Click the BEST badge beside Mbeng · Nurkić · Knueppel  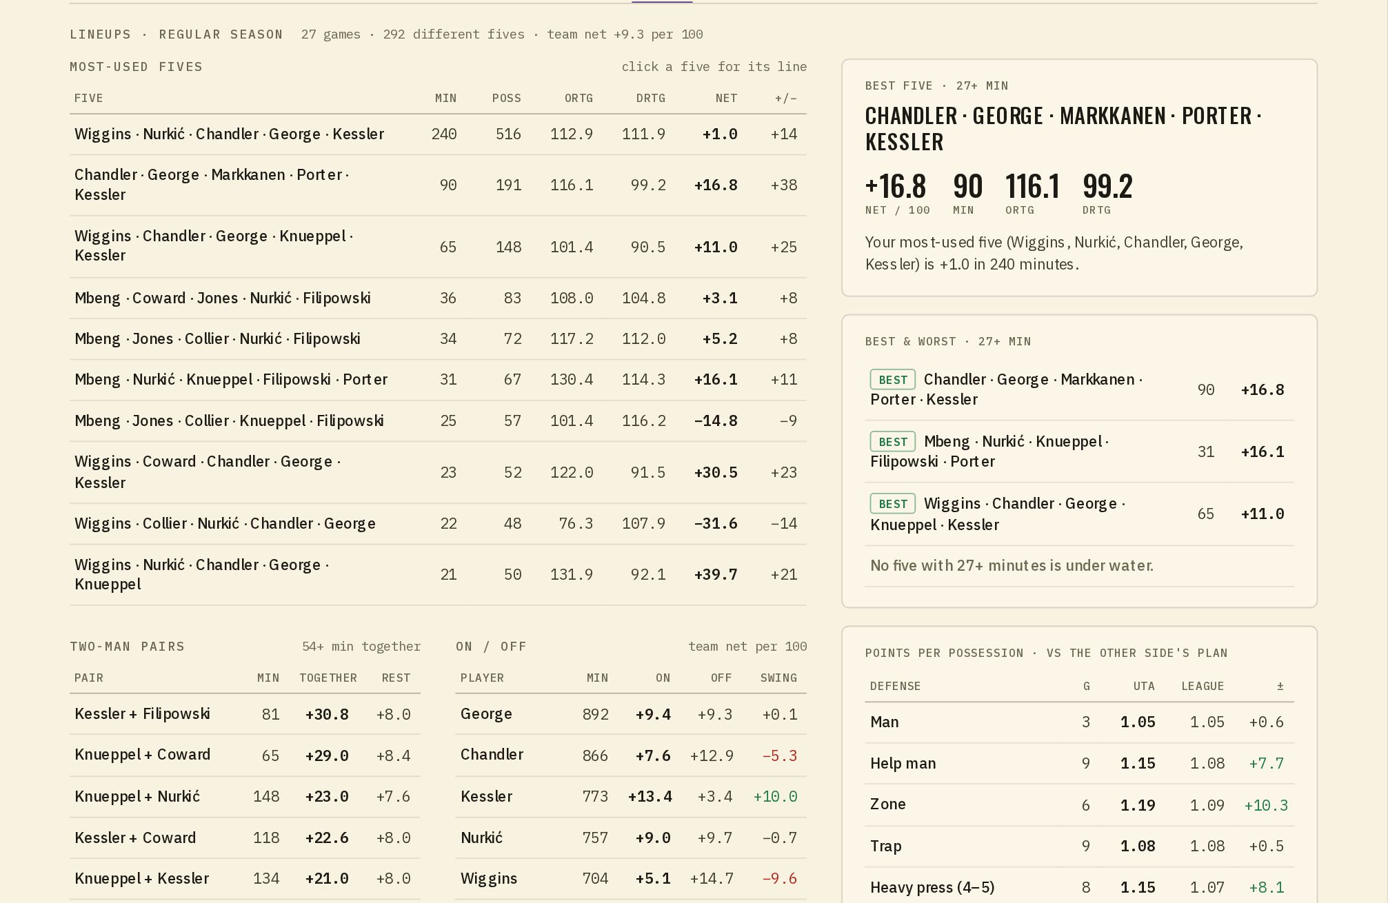point(893,442)
